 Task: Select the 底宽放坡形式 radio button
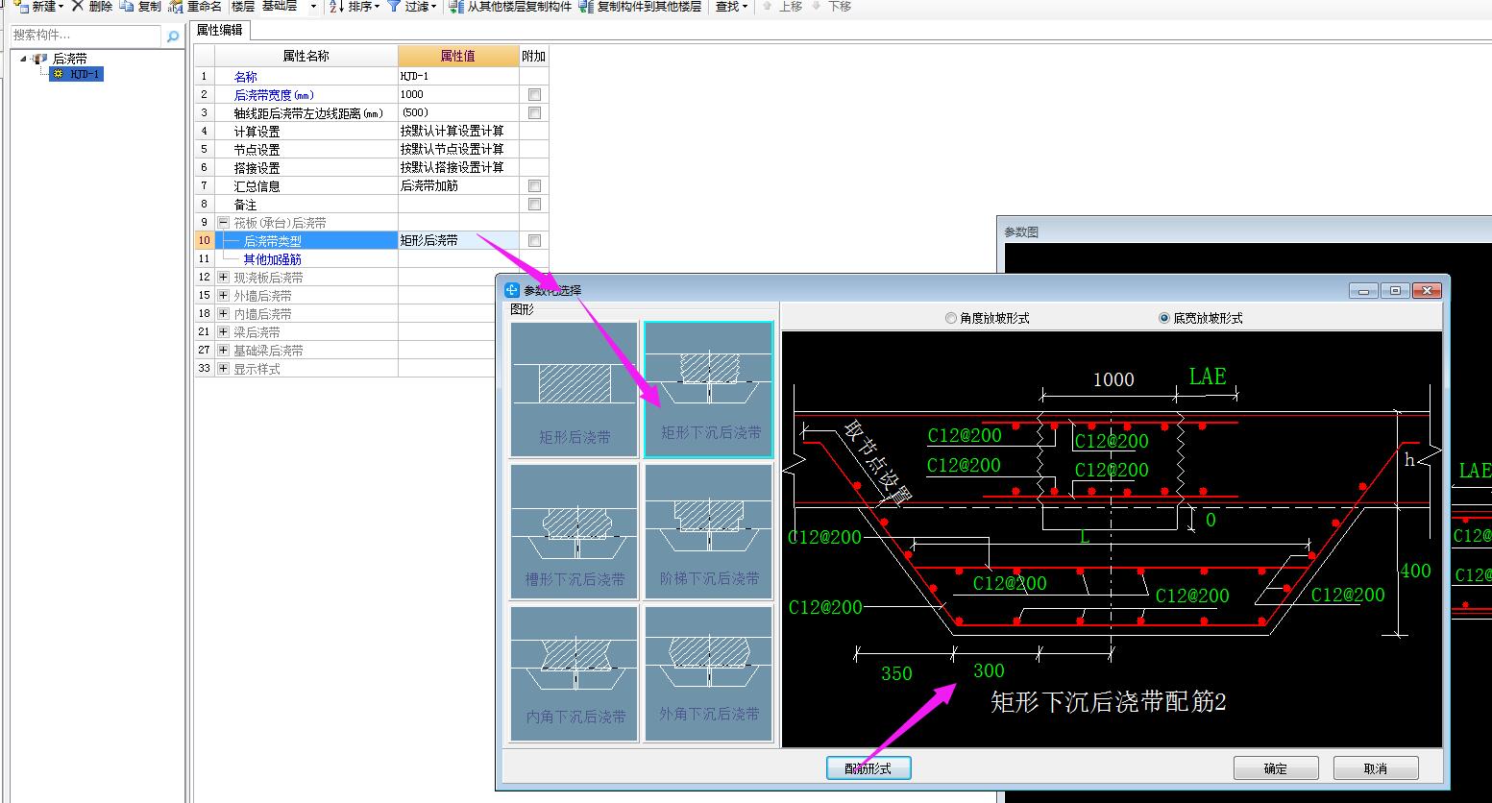tap(1164, 318)
